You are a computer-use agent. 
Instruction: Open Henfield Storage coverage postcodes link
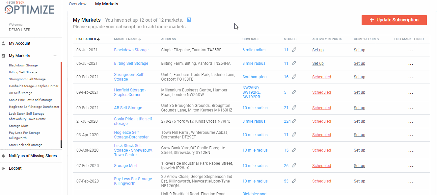251,92
